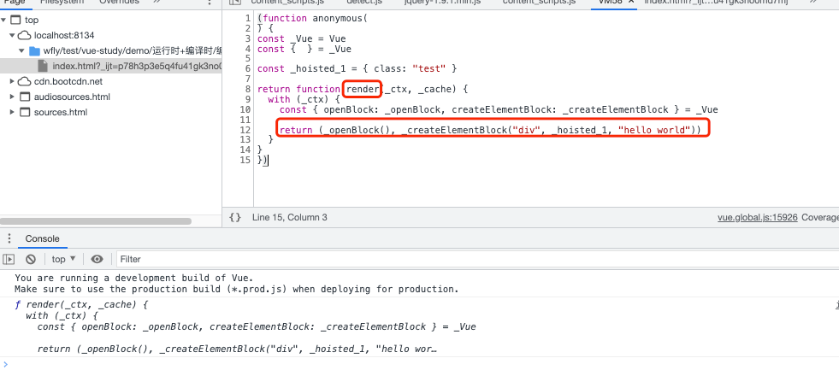
Task: Click the console prompt chevron
Action: pos(5,364)
